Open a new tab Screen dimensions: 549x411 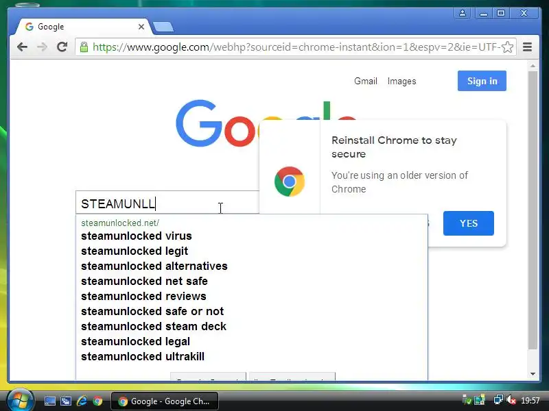click(163, 27)
